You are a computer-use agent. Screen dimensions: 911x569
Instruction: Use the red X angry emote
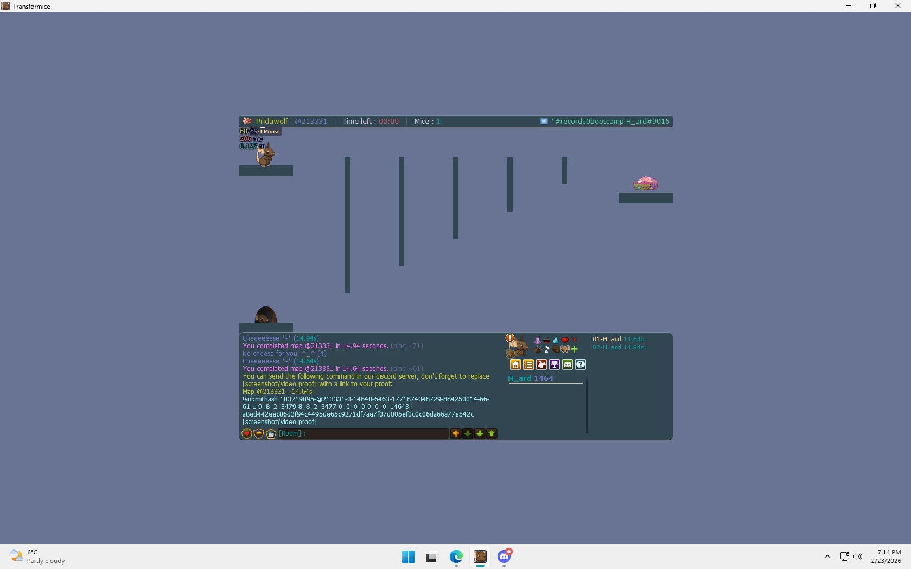click(x=574, y=340)
